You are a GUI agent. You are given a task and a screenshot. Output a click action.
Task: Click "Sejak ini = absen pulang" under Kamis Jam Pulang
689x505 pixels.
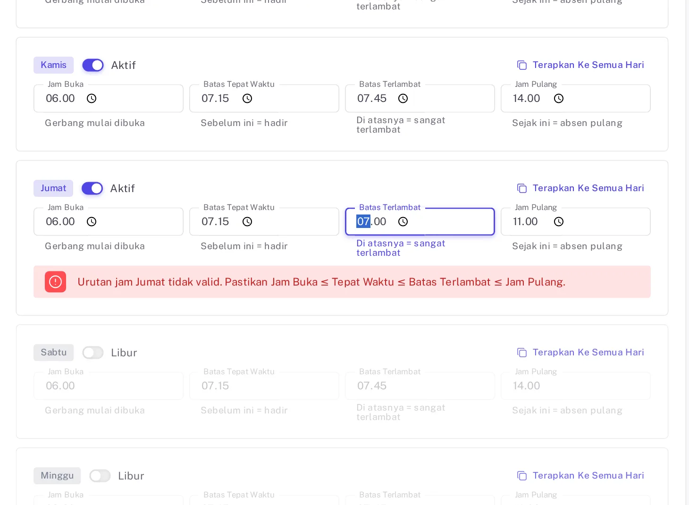567,123
